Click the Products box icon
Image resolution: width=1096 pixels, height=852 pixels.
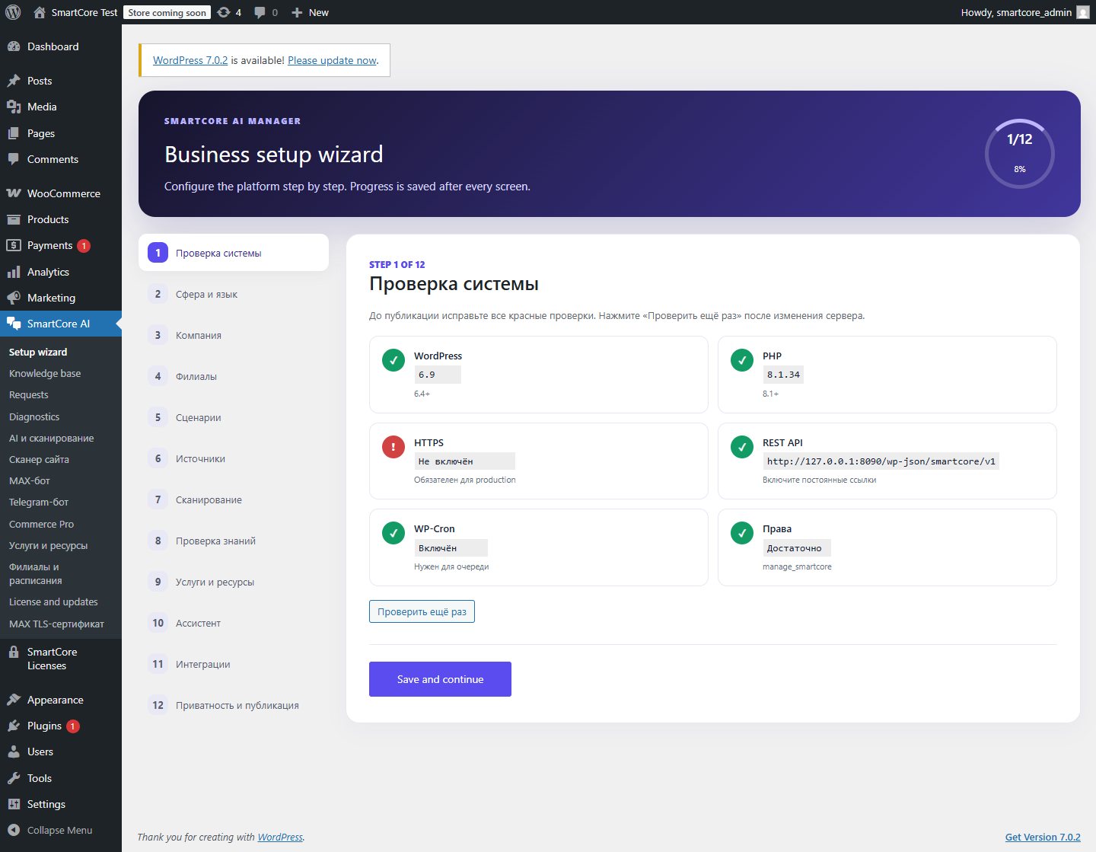pos(14,219)
